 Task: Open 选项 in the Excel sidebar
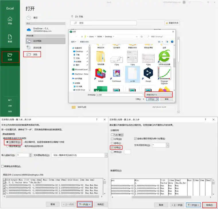pyautogui.click(x=10, y=111)
